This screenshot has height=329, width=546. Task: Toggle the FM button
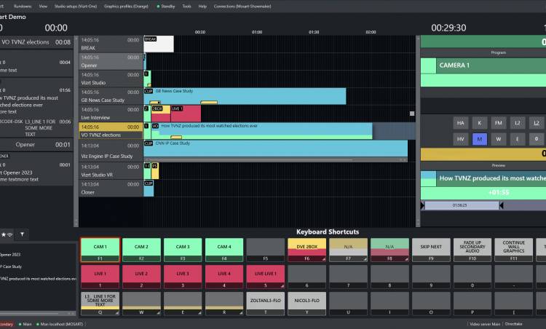(x=498, y=122)
